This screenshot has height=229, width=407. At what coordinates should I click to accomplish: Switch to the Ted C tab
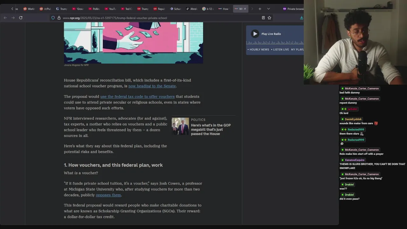pyautogui.click(x=127, y=9)
